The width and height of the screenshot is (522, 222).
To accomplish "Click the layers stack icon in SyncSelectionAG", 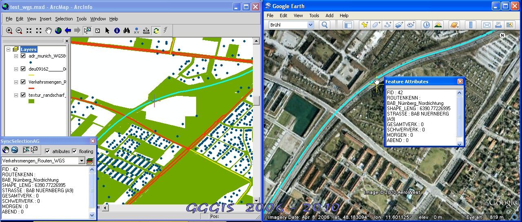I will pos(90,161).
